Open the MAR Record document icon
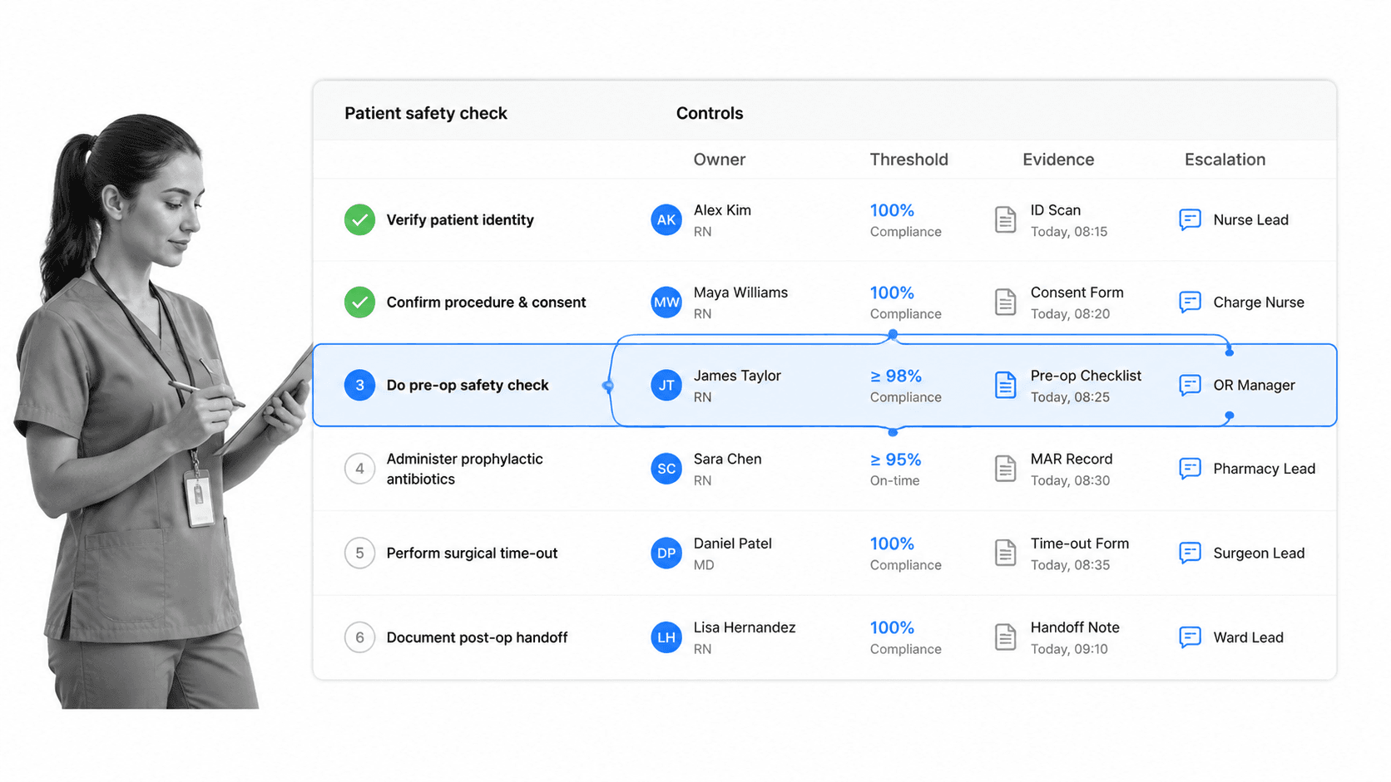1391x782 pixels. 1005,469
